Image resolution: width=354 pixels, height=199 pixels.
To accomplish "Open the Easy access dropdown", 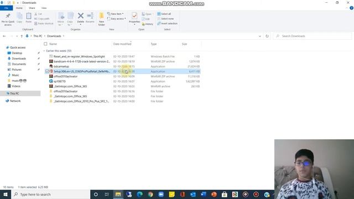I will click(x=117, y=19).
